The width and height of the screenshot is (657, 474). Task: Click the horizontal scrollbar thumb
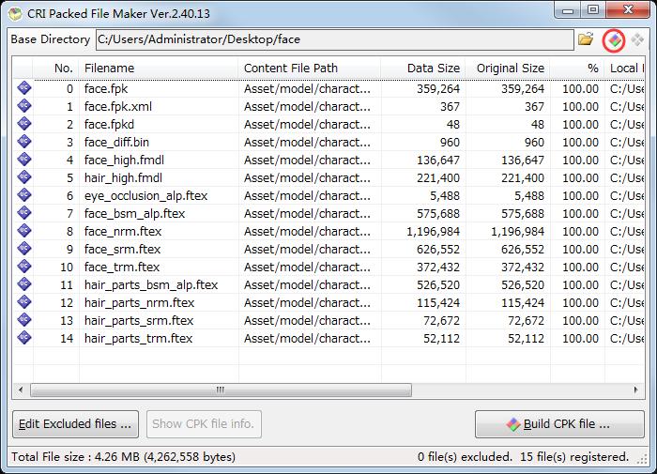(221, 390)
